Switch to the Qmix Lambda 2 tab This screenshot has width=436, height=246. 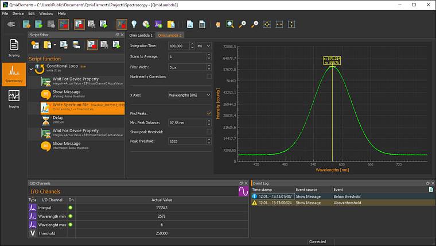point(170,35)
